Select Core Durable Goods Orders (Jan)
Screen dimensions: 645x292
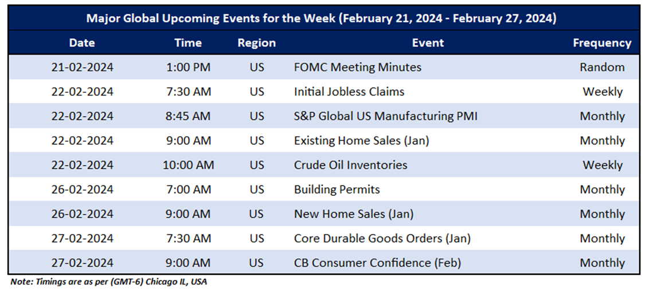(382, 239)
